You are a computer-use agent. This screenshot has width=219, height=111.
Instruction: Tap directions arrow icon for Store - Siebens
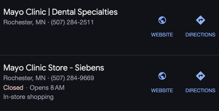(200, 76)
